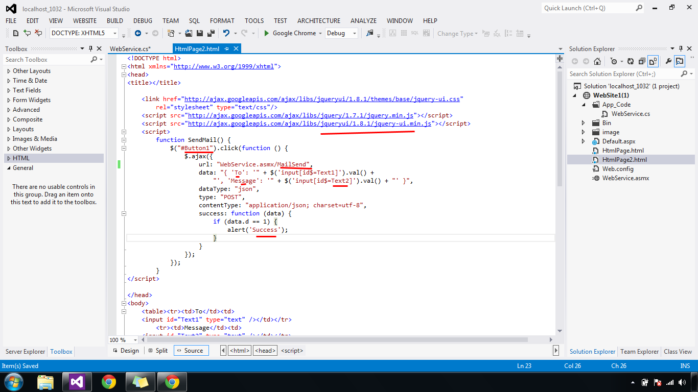
Task: Refresh the Solution Explorer
Action: tap(631, 61)
